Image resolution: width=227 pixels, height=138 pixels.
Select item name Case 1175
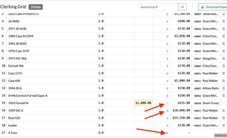pyautogui.click(x=15, y=74)
